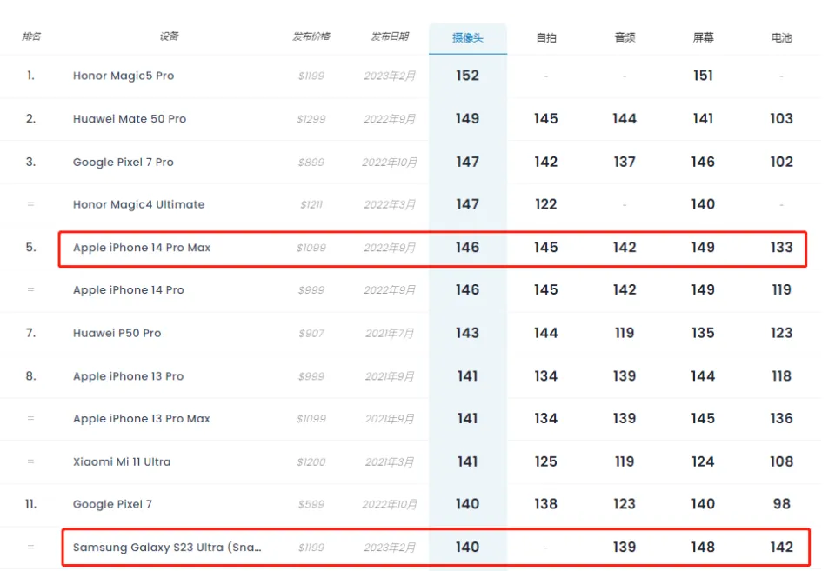Click battery score 142 for Galaxy S23 Ultra
Screen dimensions: 835x571
pyautogui.click(x=781, y=548)
